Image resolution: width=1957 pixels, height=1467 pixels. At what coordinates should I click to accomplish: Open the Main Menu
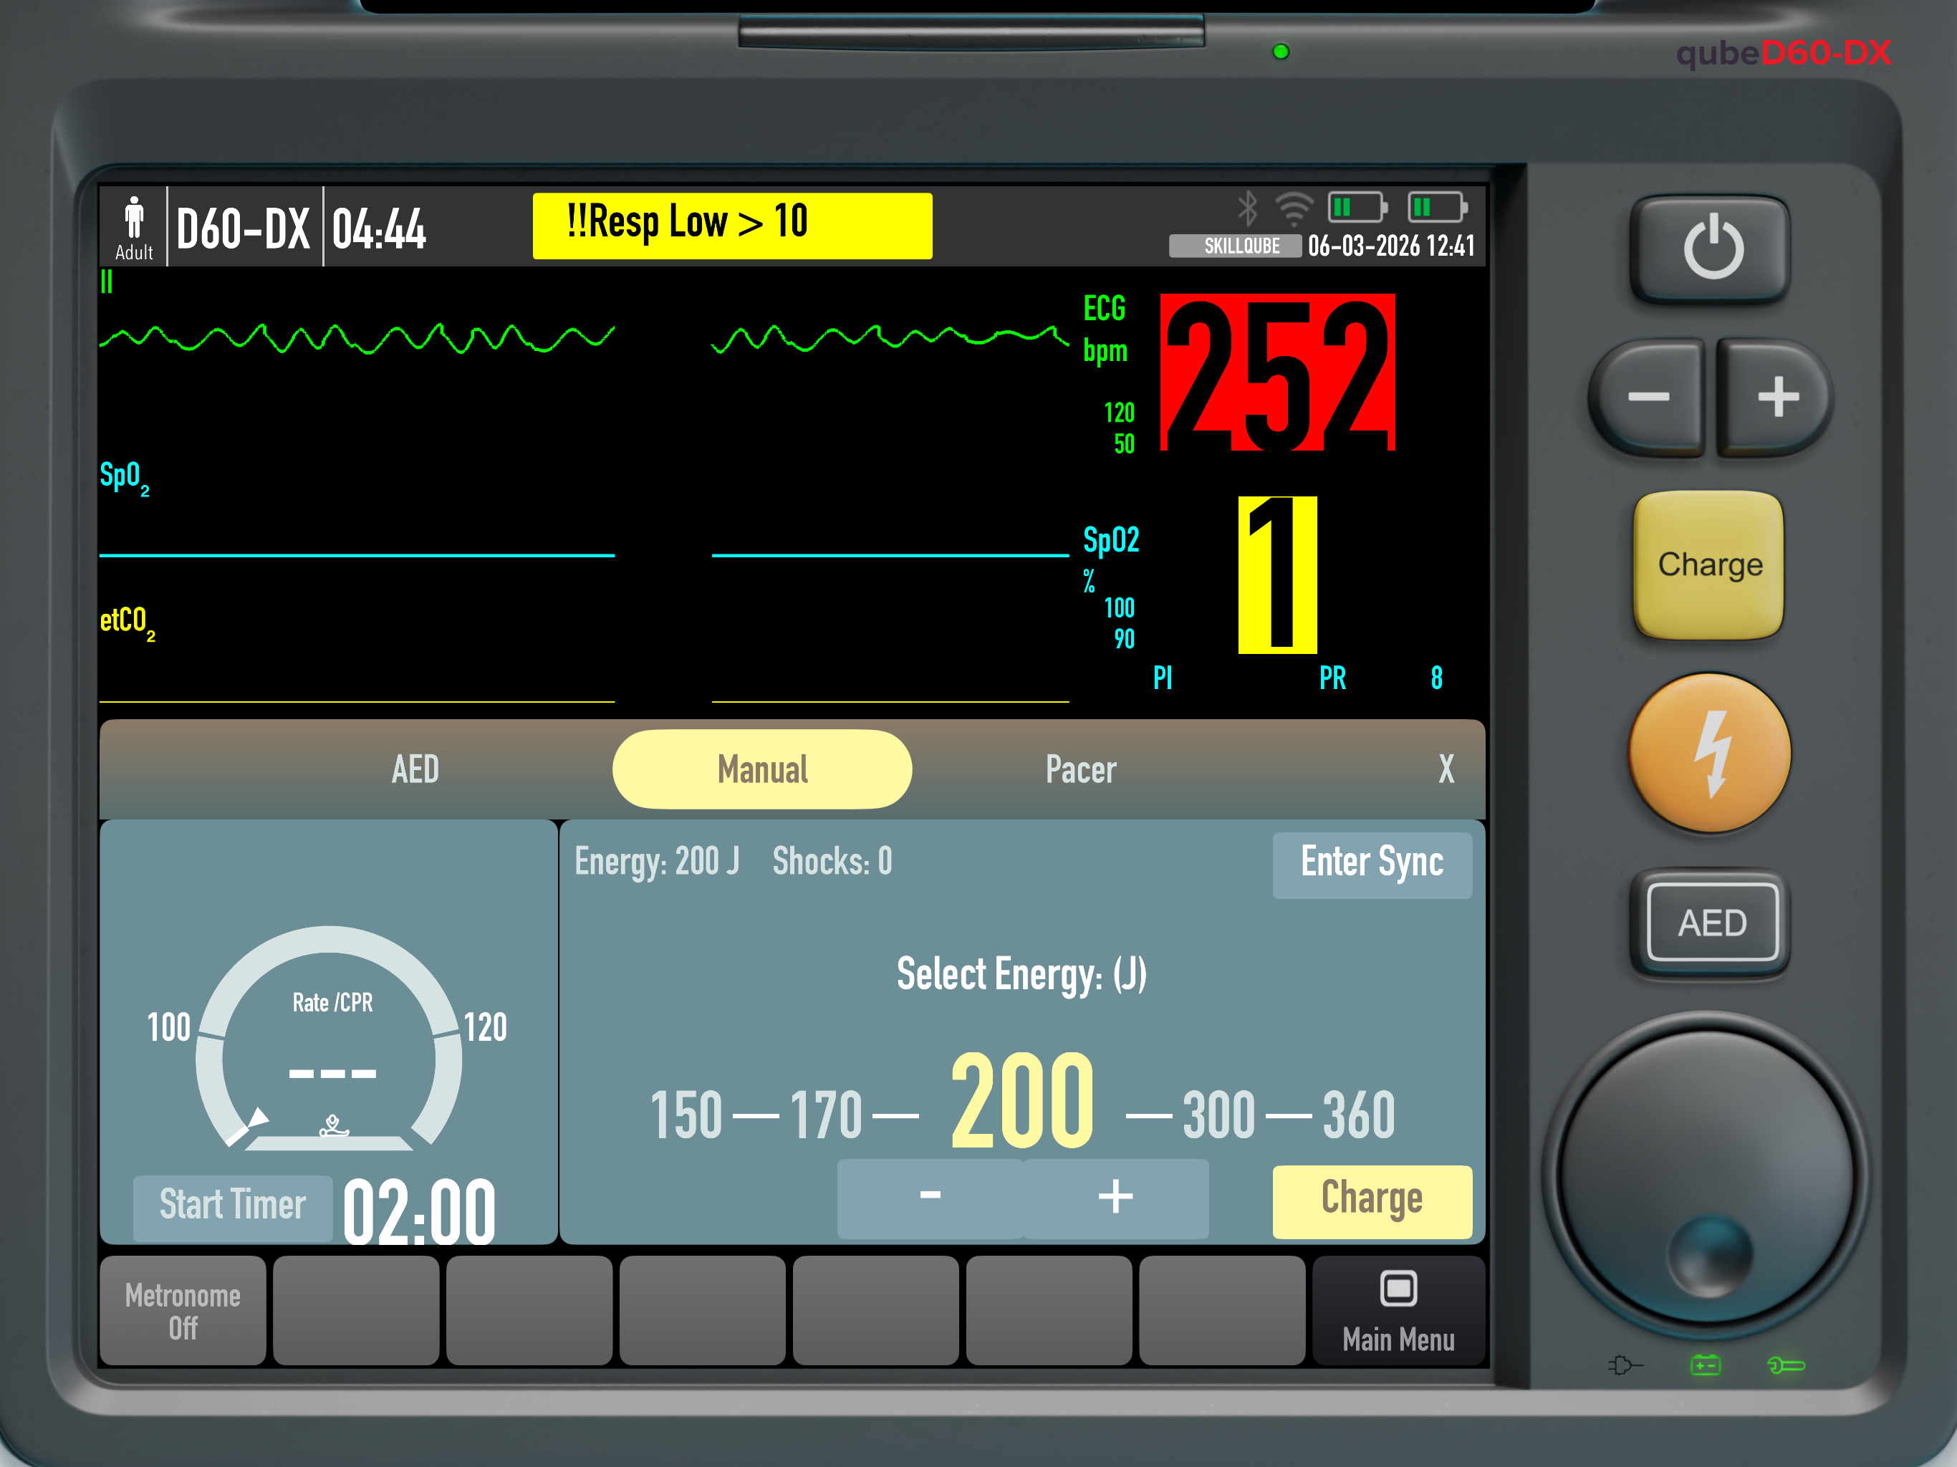click(x=1398, y=1310)
